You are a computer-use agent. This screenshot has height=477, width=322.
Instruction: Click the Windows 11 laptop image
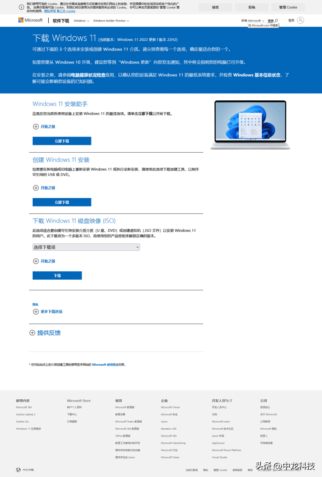(250, 125)
